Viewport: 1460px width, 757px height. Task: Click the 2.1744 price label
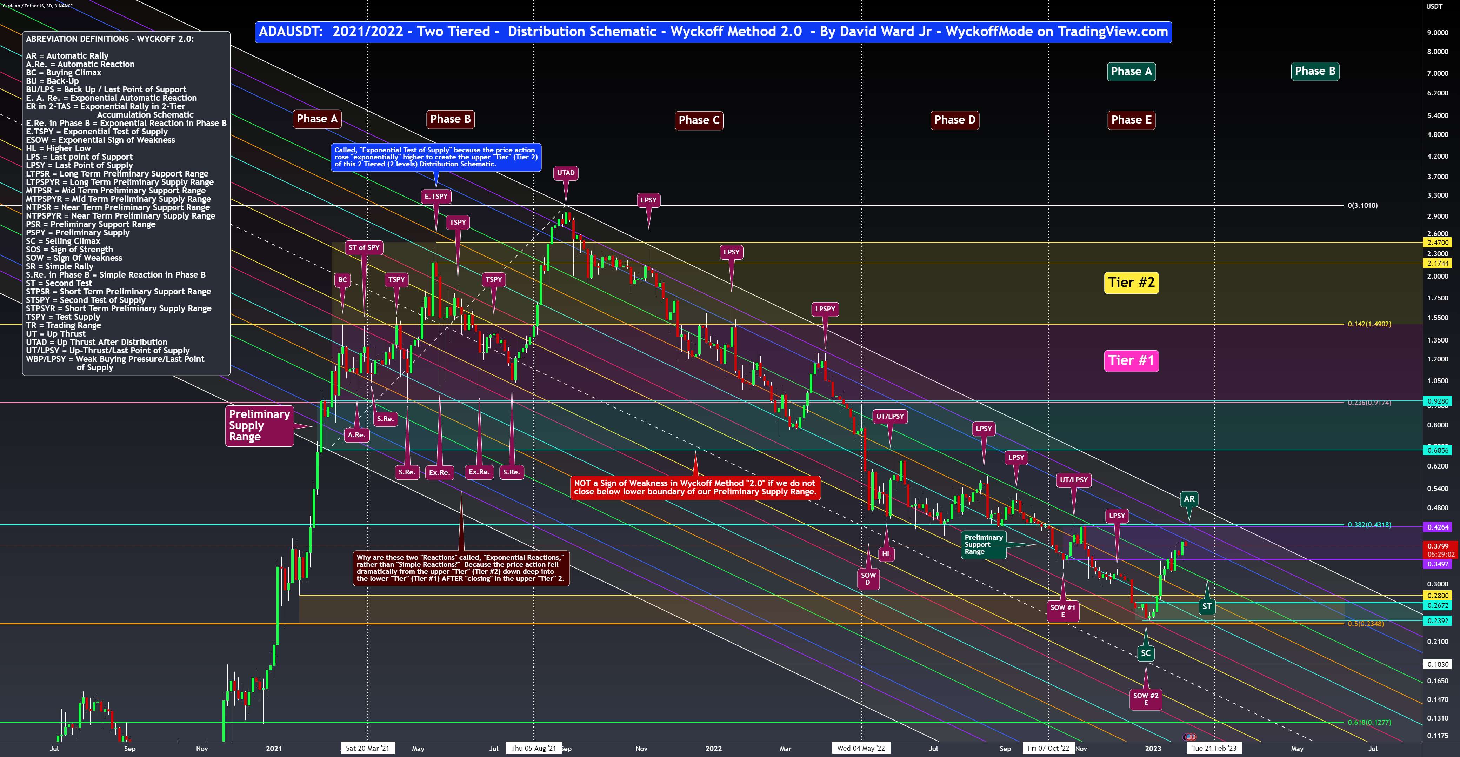tap(1438, 263)
